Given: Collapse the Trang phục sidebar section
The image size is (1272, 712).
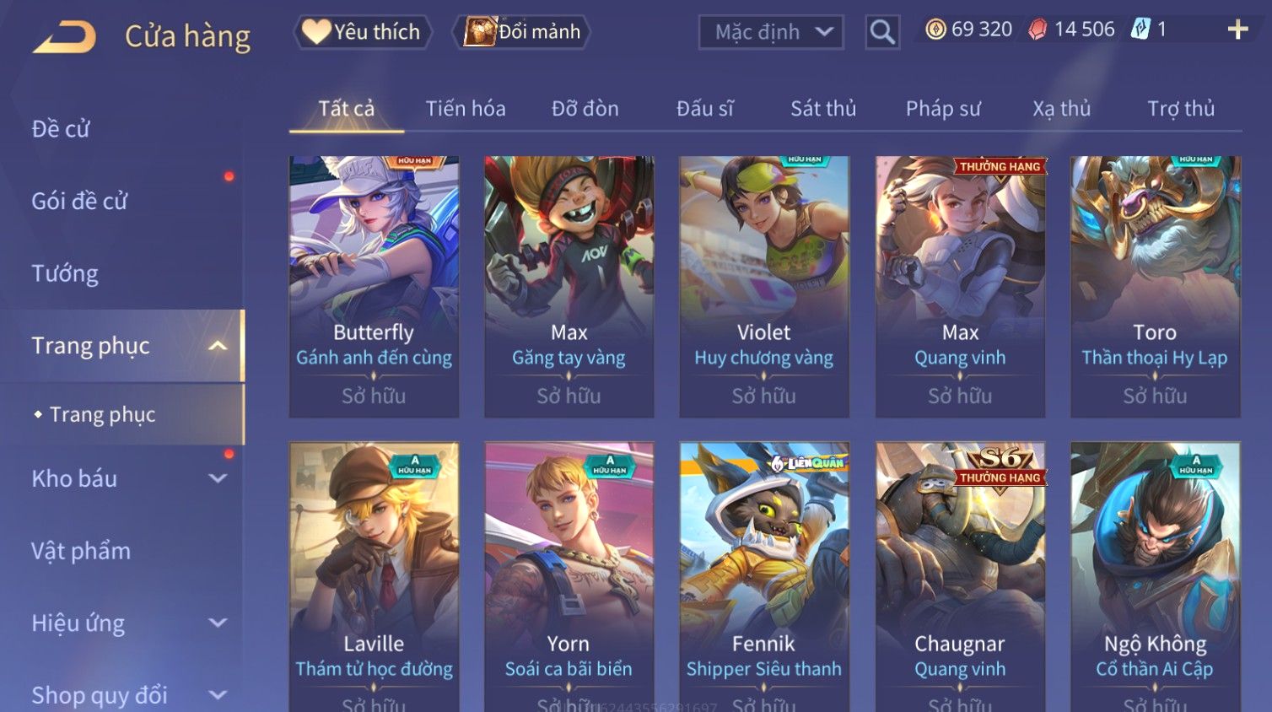Looking at the screenshot, I should coord(218,346).
